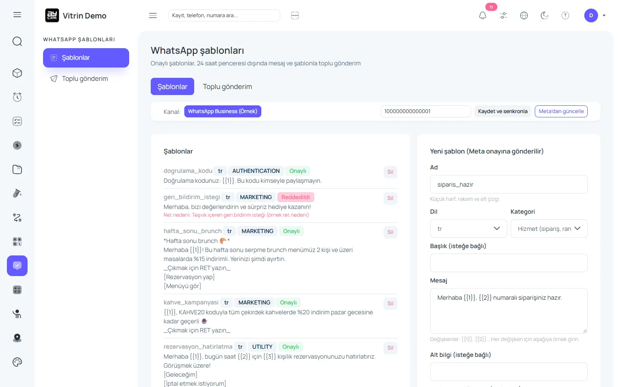
Task: Delete the kahve_kampanyasi template with Sil
Action: pos(390,304)
